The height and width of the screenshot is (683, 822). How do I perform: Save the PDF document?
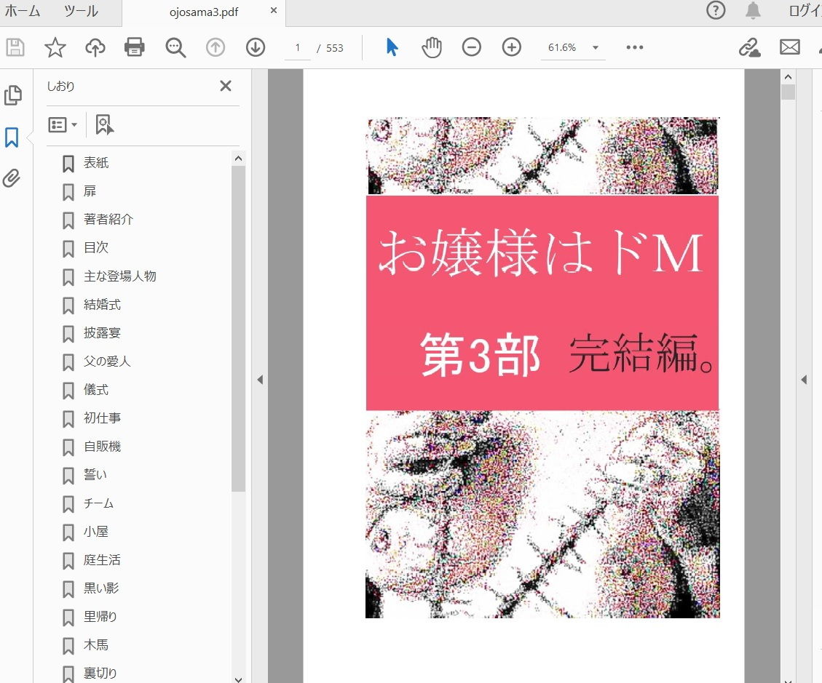click(15, 47)
